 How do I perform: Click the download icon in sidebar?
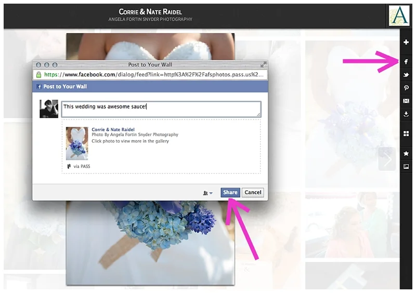click(406, 114)
